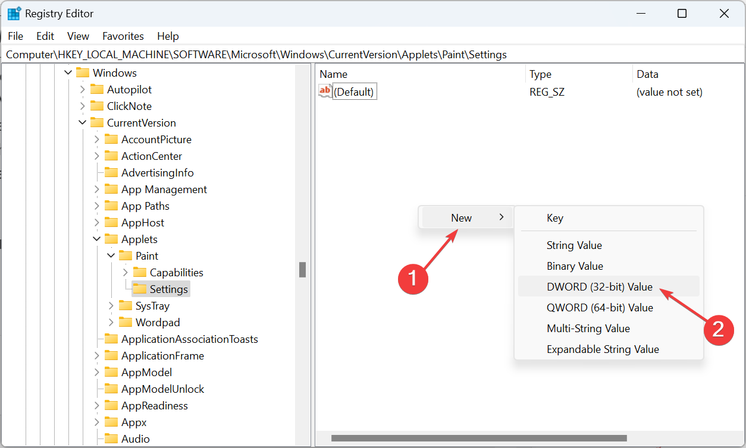The width and height of the screenshot is (746, 448).
Task: Click the ClickNote folder icon
Action: (97, 106)
